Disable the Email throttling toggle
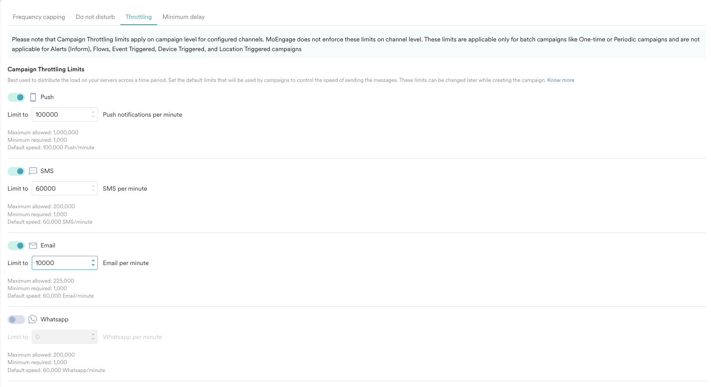This screenshot has height=387, width=711. pos(16,246)
